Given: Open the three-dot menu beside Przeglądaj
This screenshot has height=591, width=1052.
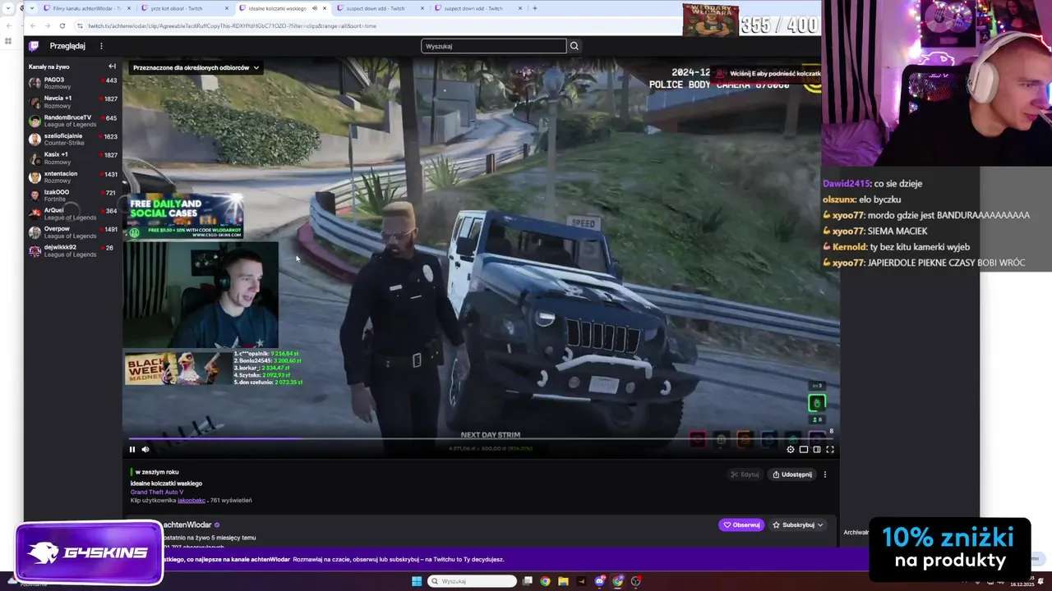Looking at the screenshot, I should [x=101, y=46].
